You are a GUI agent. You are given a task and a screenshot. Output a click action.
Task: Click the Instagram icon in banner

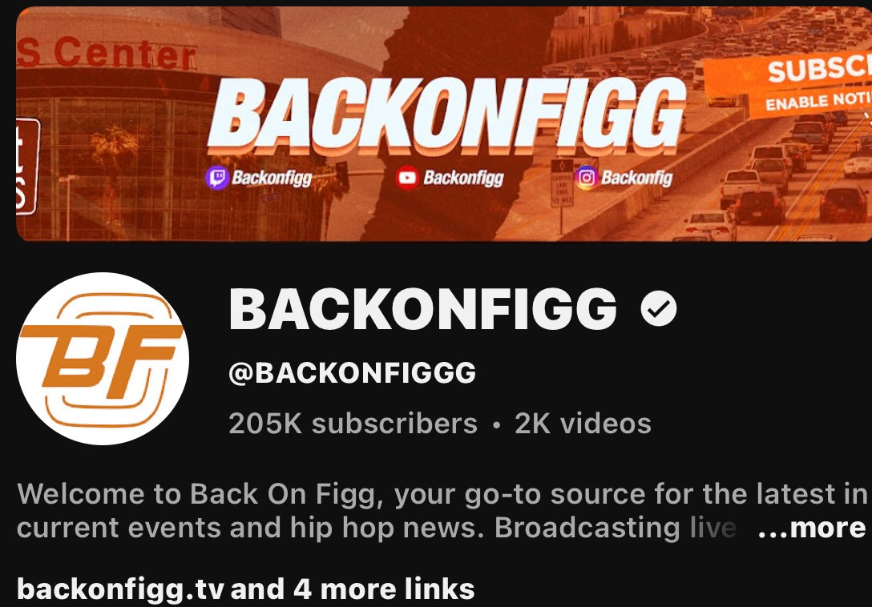coord(586,178)
